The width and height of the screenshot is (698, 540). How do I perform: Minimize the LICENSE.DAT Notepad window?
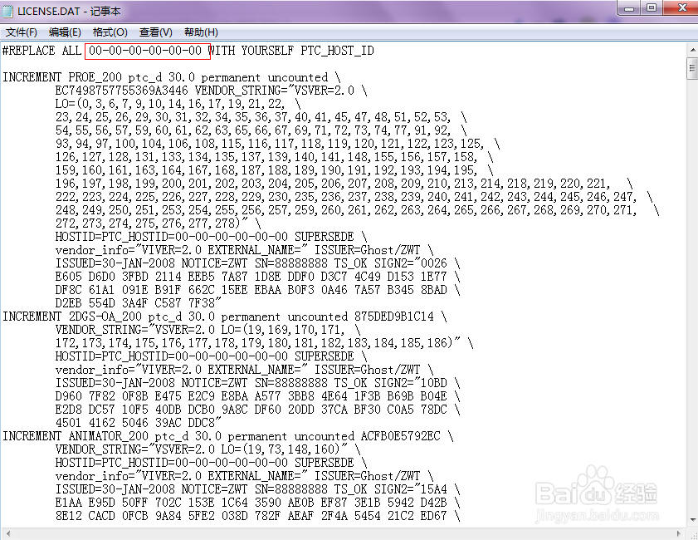pyautogui.click(x=629, y=8)
